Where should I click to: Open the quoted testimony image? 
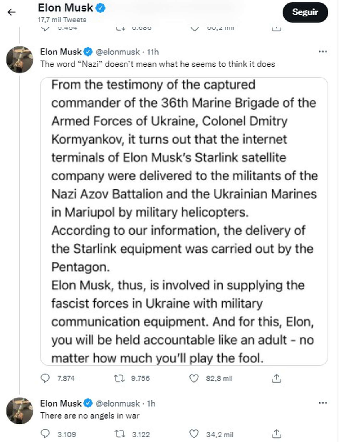[x=184, y=221]
